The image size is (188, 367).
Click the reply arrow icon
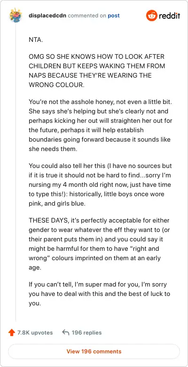pyautogui.click(x=66, y=333)
